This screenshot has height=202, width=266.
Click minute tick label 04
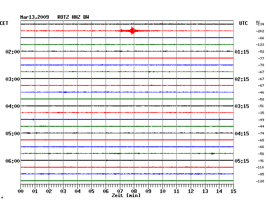coord(77,191)
